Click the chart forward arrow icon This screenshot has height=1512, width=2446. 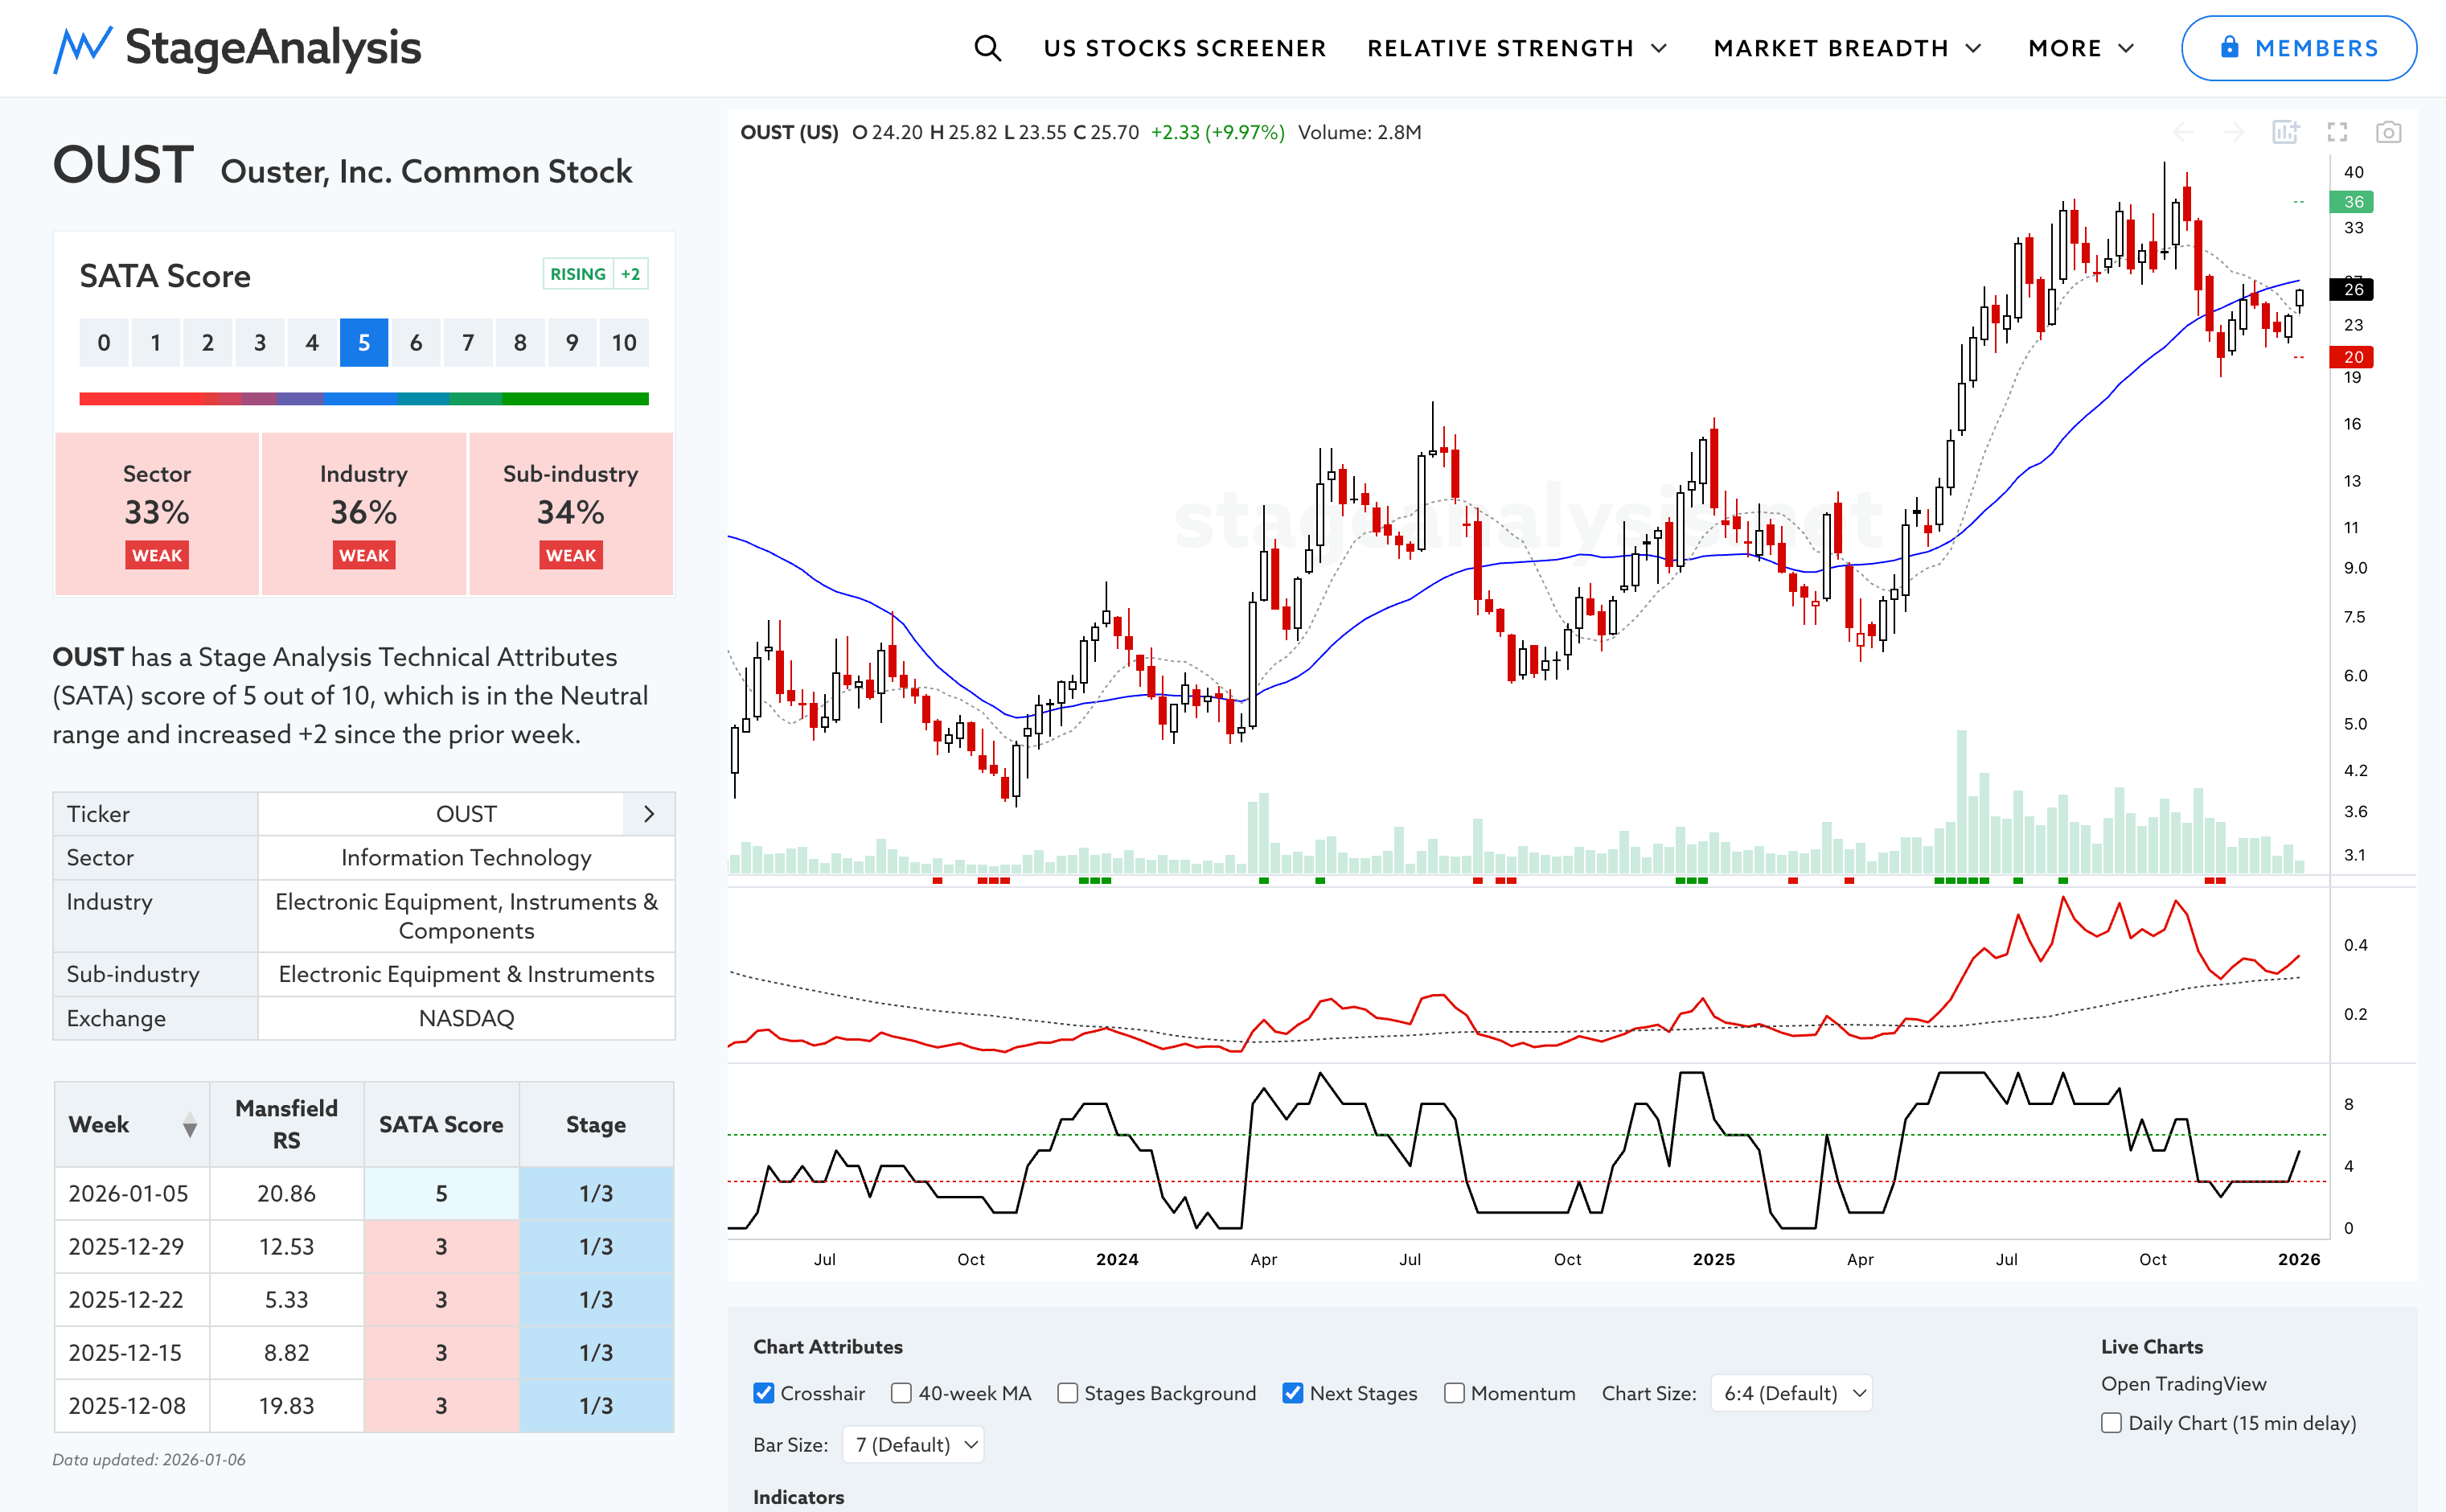coord(2233,132)
